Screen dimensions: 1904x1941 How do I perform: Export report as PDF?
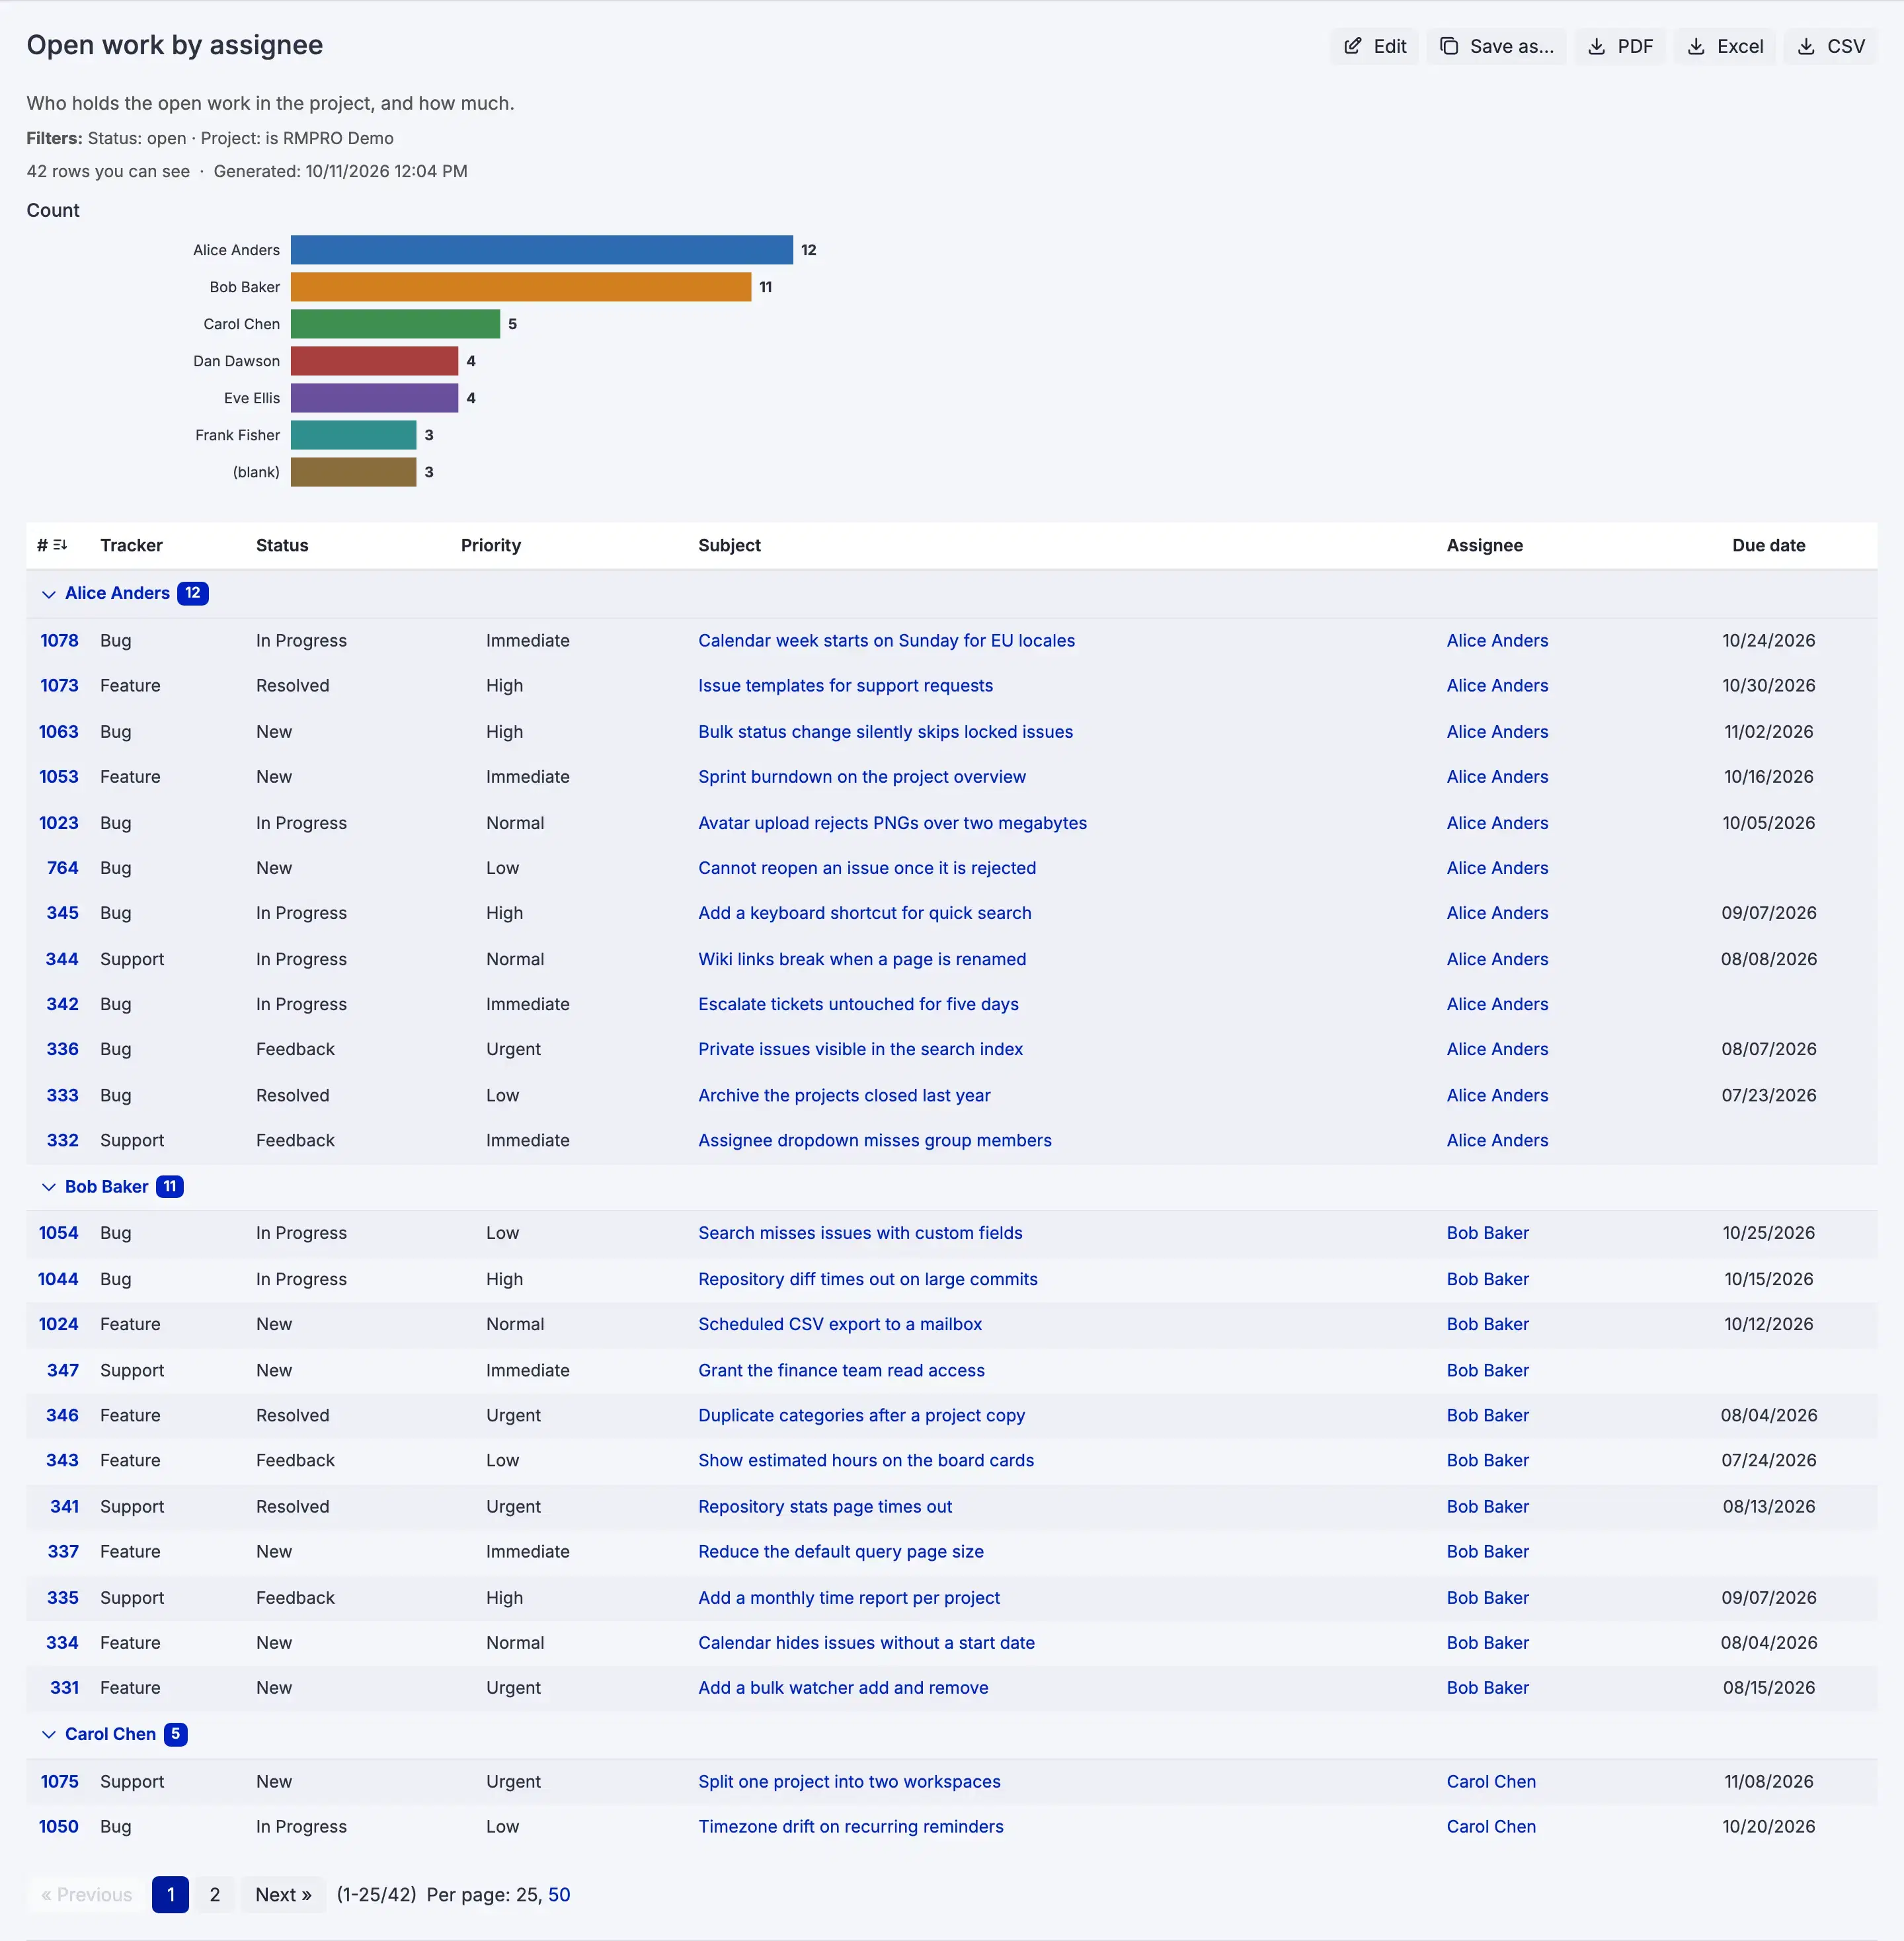(x=1620, y=46)
